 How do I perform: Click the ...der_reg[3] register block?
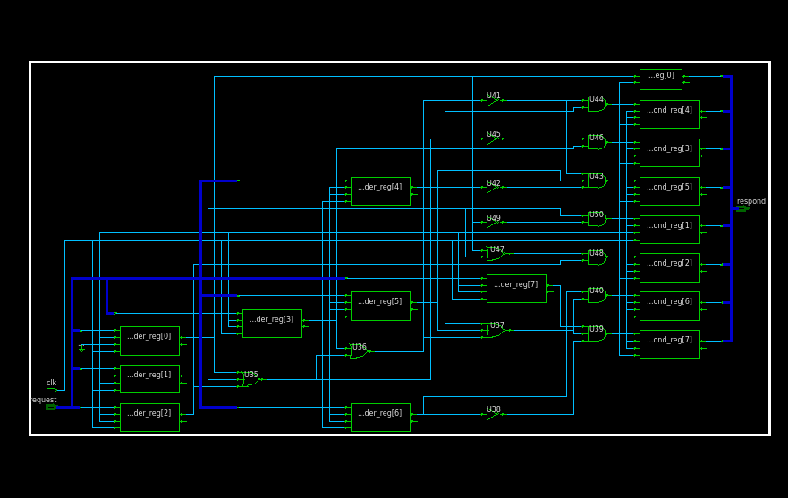click(272, 324)
